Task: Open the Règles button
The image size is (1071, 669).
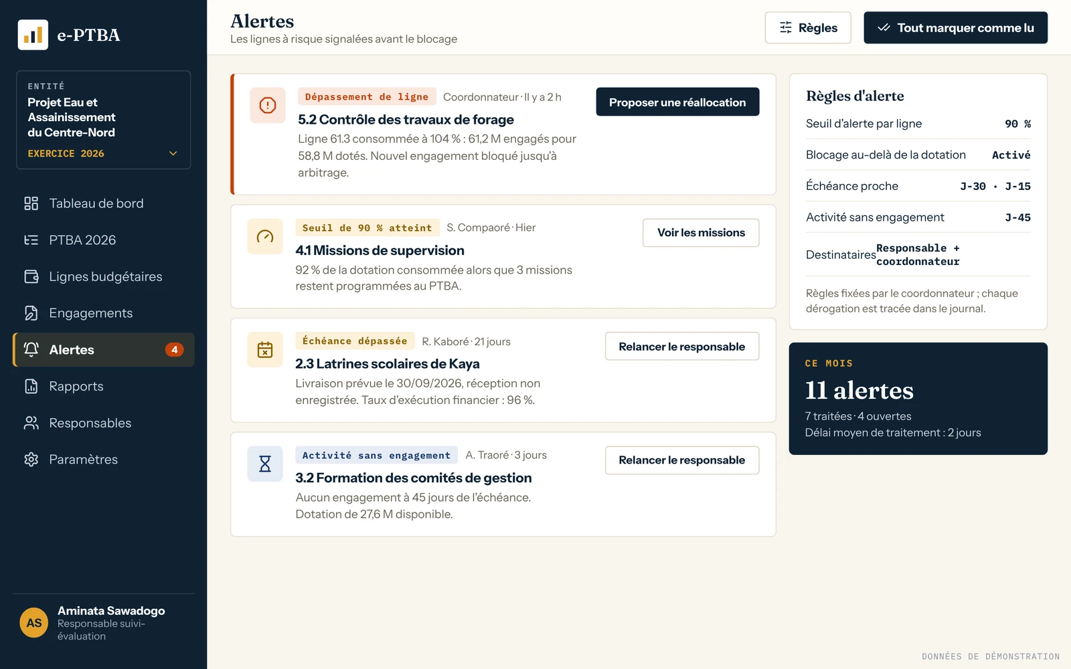Action: tap(808, 27)
